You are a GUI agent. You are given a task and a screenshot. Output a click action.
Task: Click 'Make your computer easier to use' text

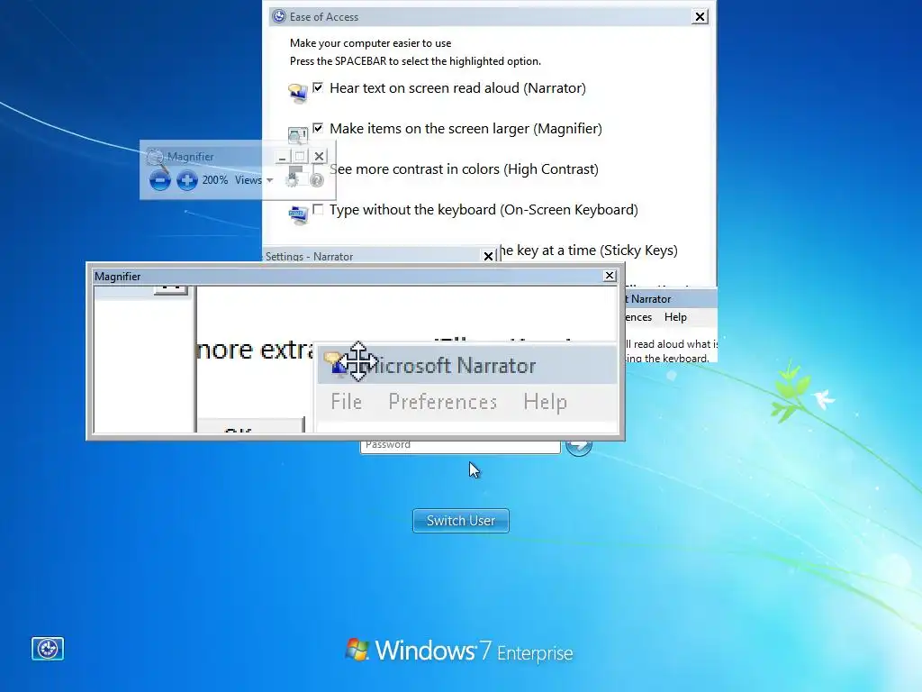(x=370, y=43)
